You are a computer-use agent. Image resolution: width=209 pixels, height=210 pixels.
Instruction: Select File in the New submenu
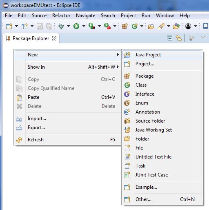coord(162,148)
